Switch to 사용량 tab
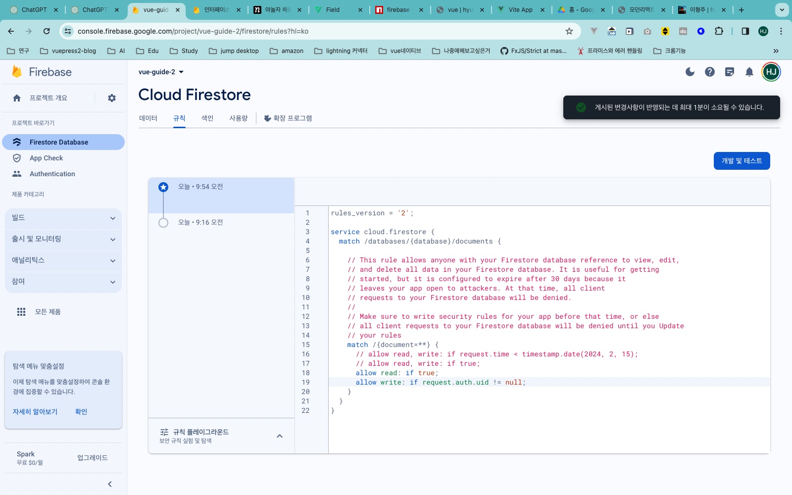This screenshot has height=495, width=792. coord(239,118)
